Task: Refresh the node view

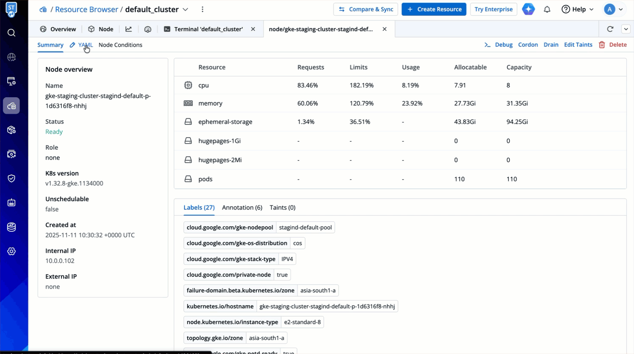Action: pos(610,29)
